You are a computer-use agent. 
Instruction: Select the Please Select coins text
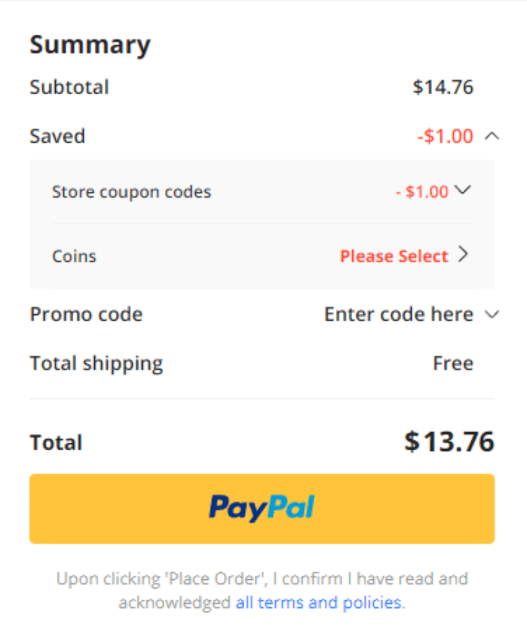coord(394,256)
